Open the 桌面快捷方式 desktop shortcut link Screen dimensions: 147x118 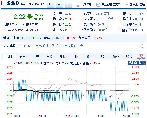(x=111, y=4)
